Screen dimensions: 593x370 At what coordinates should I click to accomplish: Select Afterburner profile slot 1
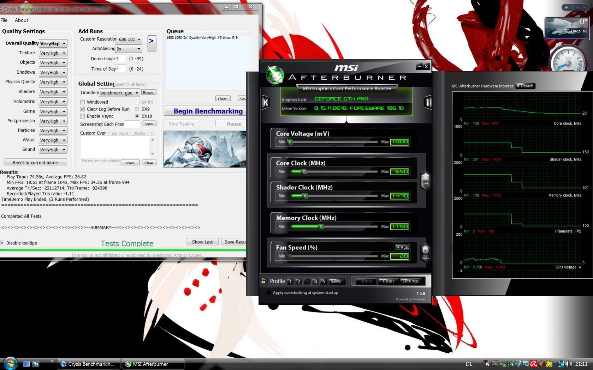coord(290,281)
